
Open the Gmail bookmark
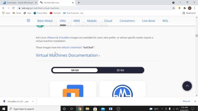pos(17,13)
